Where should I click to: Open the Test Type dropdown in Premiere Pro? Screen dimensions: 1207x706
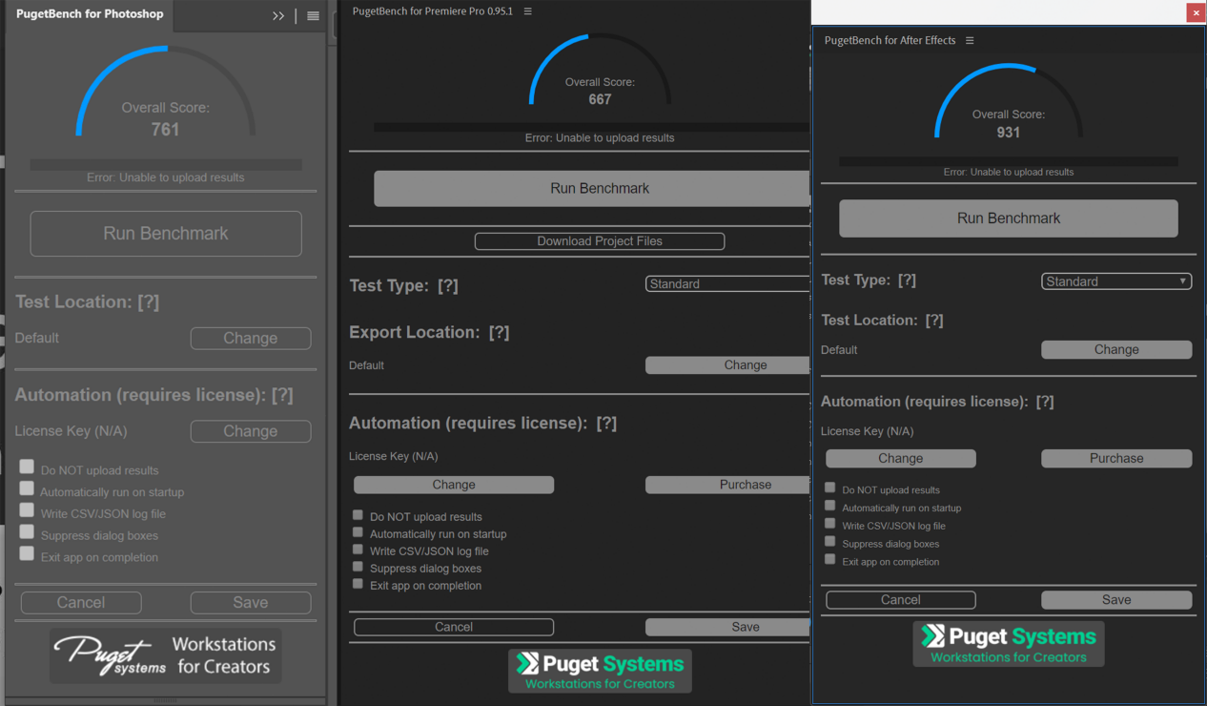pos(726,283)
